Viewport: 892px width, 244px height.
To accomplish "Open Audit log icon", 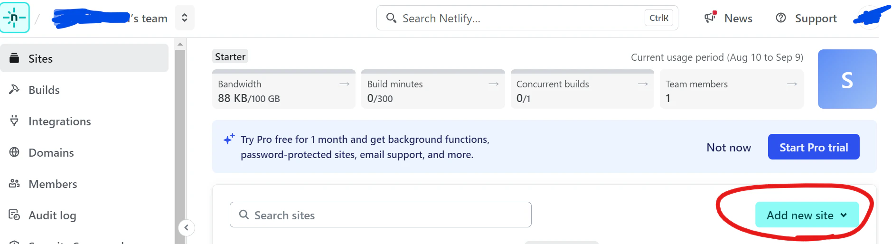I will pos(14,215).
